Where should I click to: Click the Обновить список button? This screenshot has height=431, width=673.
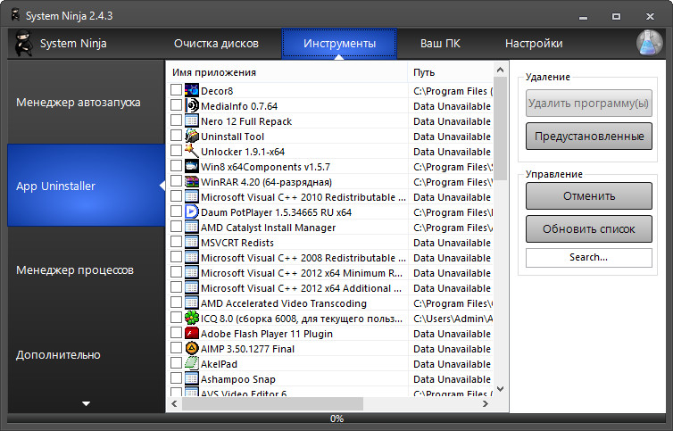click(589, 228)
